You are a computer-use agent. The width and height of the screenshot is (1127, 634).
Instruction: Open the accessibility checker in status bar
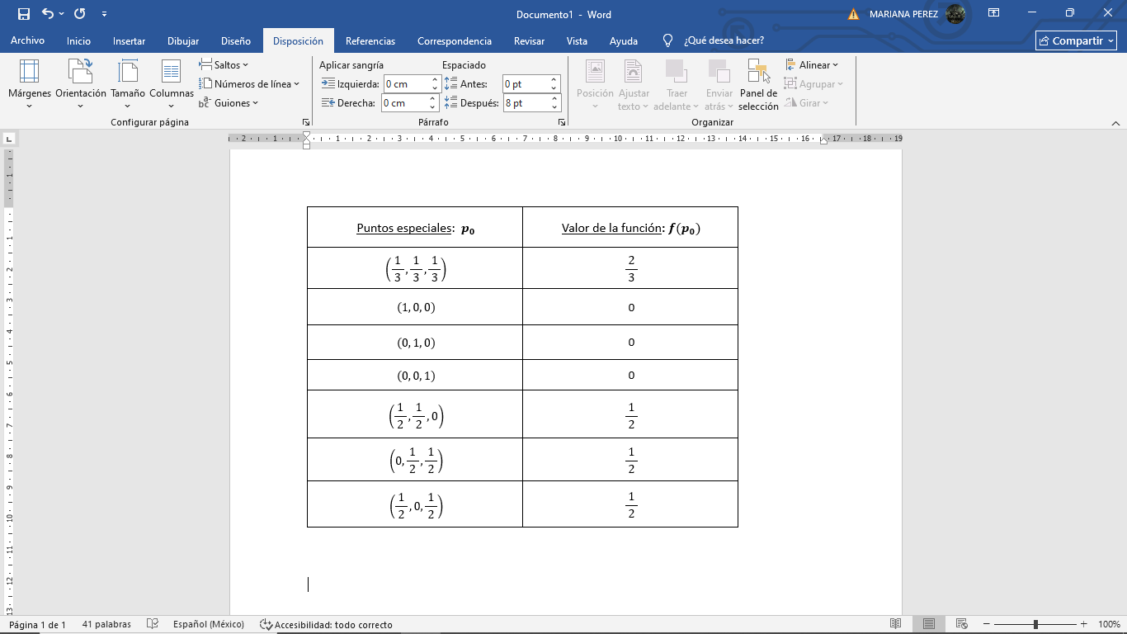pos(326,625)
